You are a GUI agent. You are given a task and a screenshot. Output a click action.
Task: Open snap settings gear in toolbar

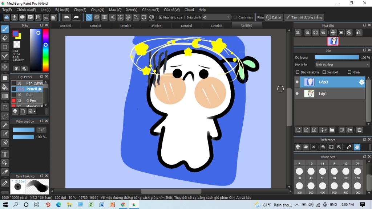point(151,17)
